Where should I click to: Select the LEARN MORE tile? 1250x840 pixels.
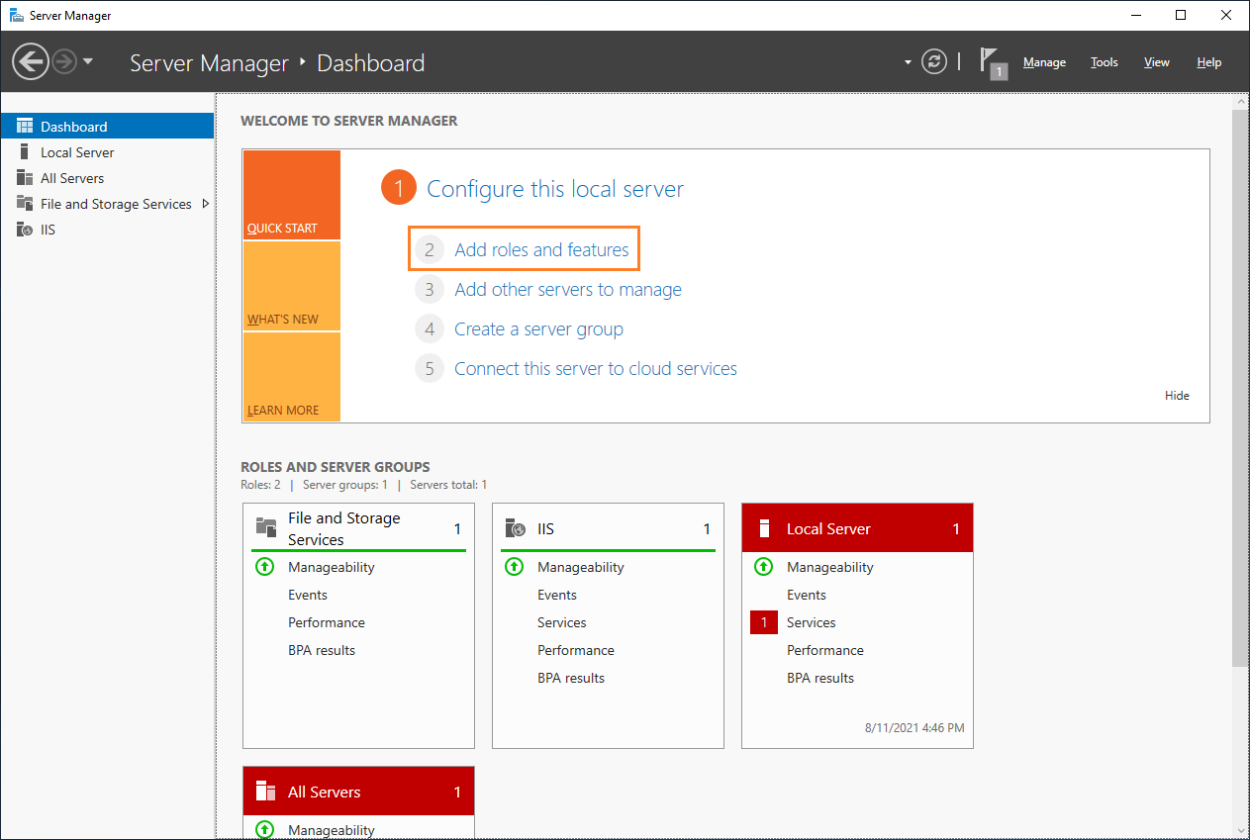coord(292,377)
